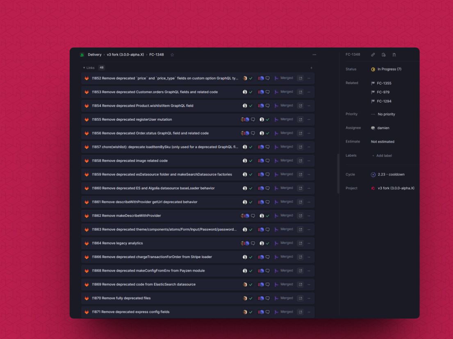The width and height of the screenshot is (453, 339).
Task: Copy issue ID clipboard icon in sidebar
Action: [x=384, y=54]
